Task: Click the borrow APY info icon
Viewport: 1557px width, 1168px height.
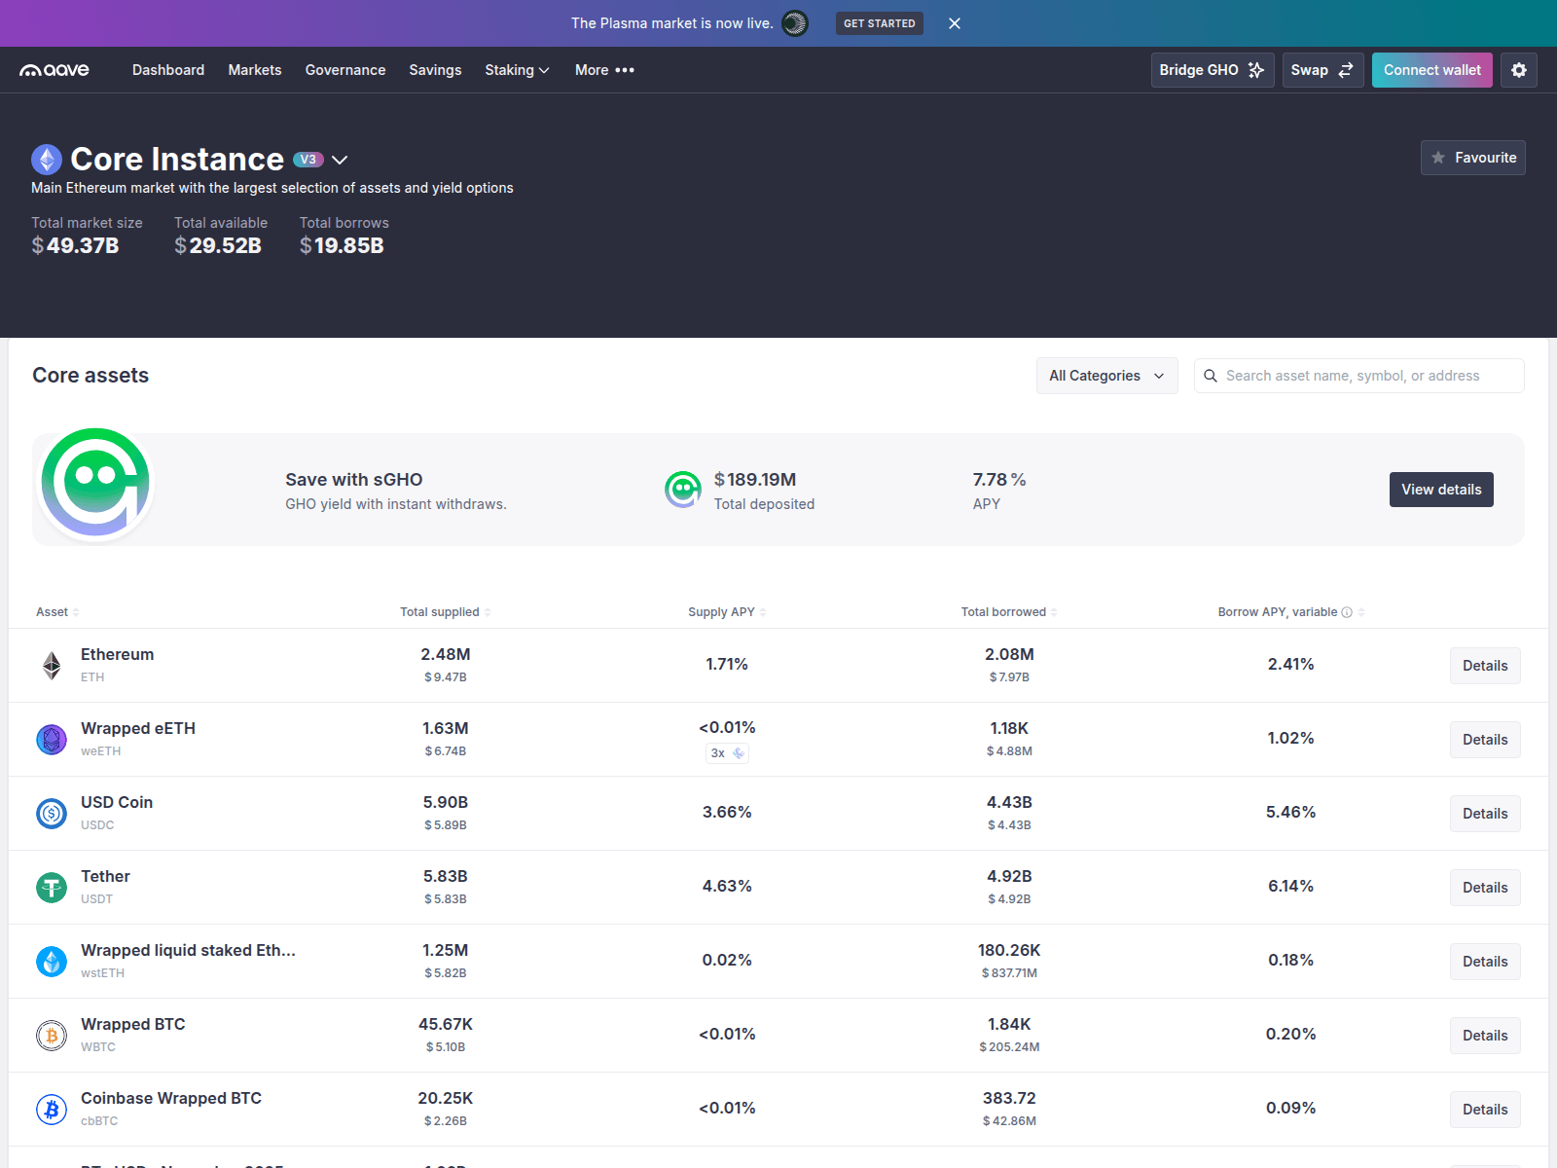Action: (x=1347, y=612)
